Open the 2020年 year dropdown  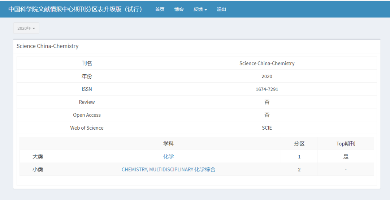pos(26,28)
